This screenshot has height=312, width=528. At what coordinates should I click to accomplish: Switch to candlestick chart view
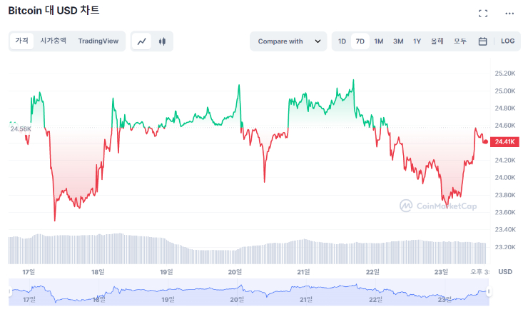(162, 41)
